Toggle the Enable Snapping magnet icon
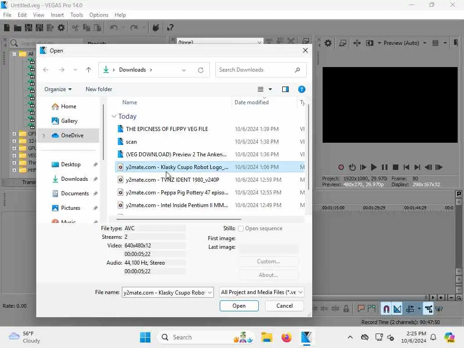This screenshot has width=464, height=348. pyautogui.click(x=386, y=309)
